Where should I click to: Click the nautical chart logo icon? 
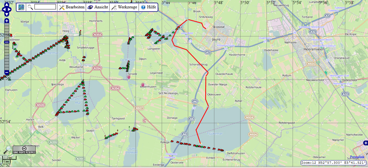tap(21, 7)
